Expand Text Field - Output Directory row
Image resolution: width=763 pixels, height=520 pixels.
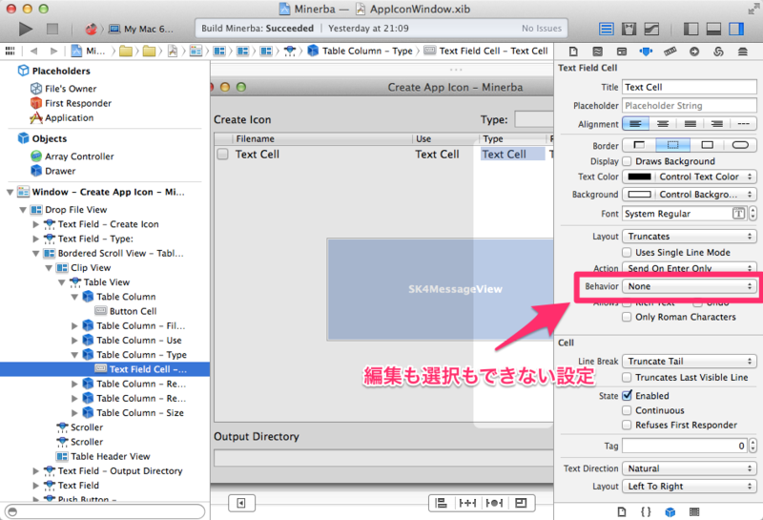(x=35, y=470)
